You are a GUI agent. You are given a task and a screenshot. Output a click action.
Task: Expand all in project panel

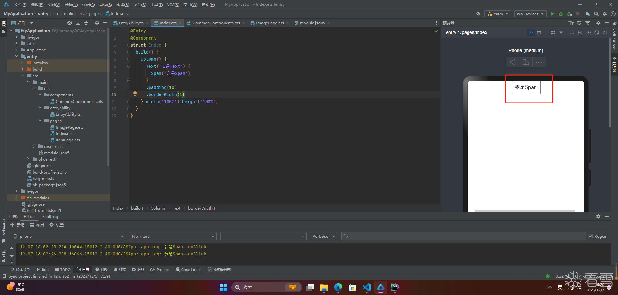click(x=78, y=23)
